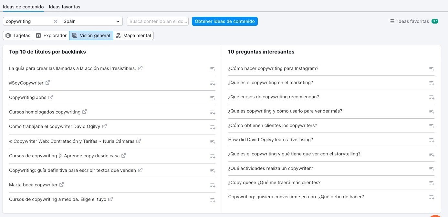
Task: Add 'Cursos homologados copywriting' to favorites
Action: [213, 113]
